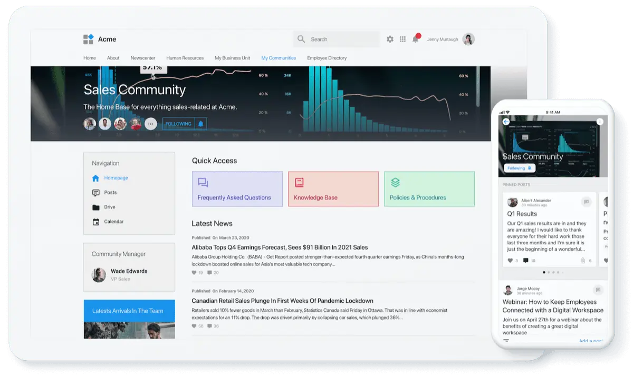Open notifications bell with red badge

pos(416,38)
